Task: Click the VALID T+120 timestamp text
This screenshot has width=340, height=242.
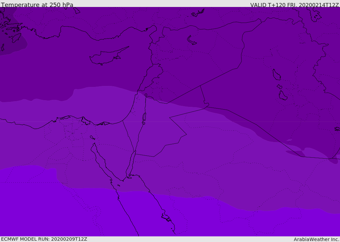Action: pos(294,5)
